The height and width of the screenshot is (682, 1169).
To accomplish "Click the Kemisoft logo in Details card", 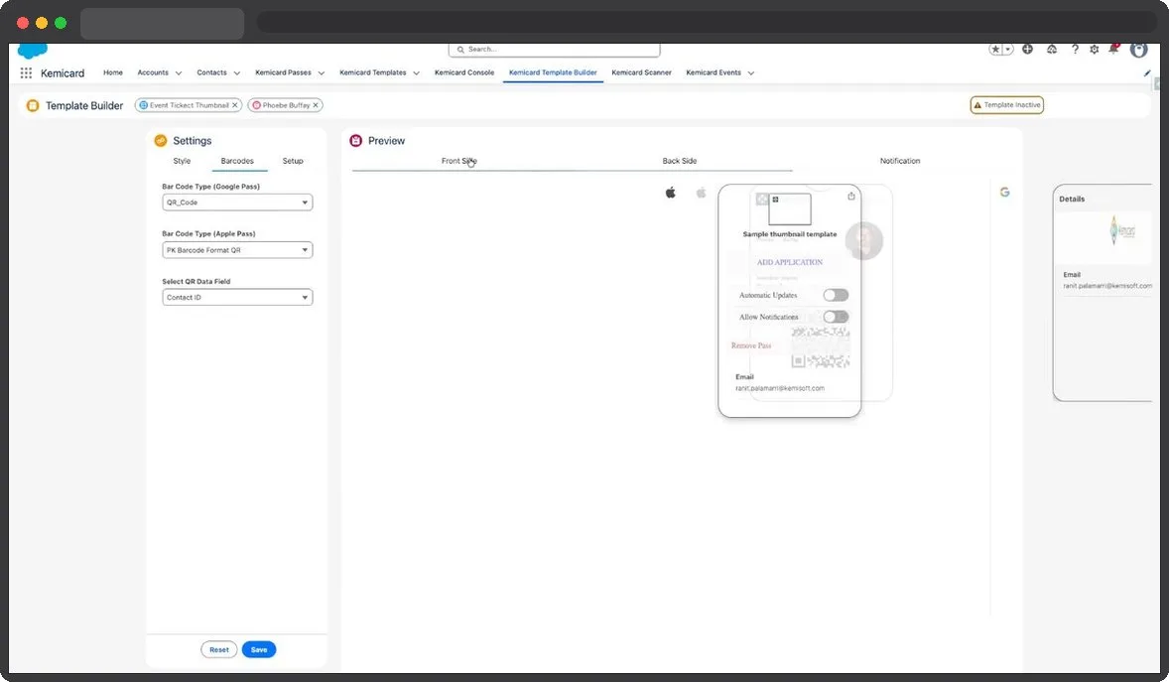I will click(x=1122, y=231).
